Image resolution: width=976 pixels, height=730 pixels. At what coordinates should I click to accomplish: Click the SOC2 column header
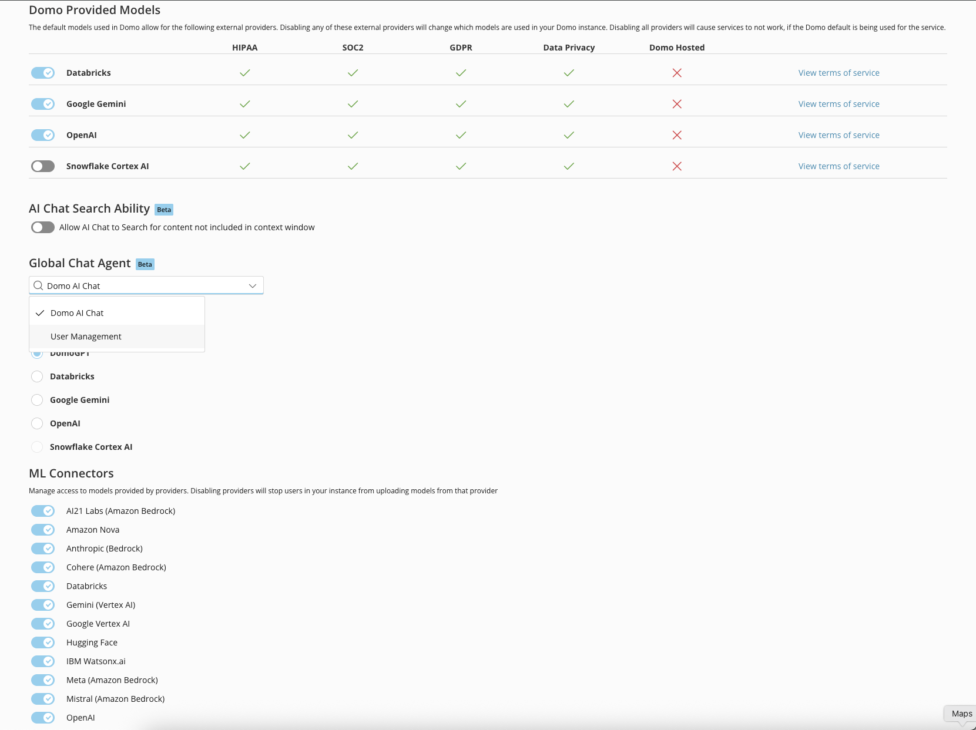coord(353,48)
